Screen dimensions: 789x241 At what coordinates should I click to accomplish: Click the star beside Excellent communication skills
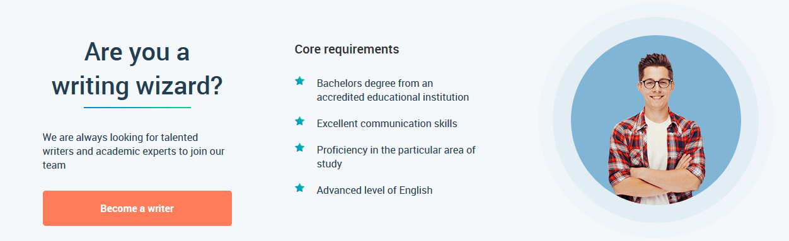point(300,121)
